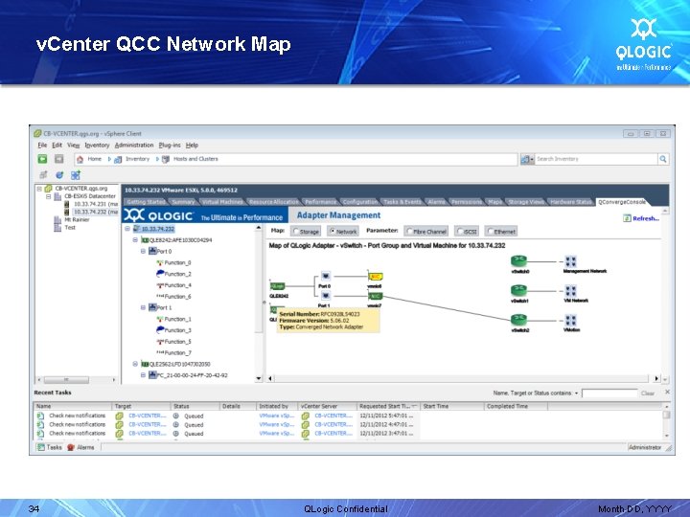Image resolution: width=690 pixels, height=517 pixels.
Task: Collapse the Port 1 tree node
Action: pyautogui.click(x=143, y=307)
